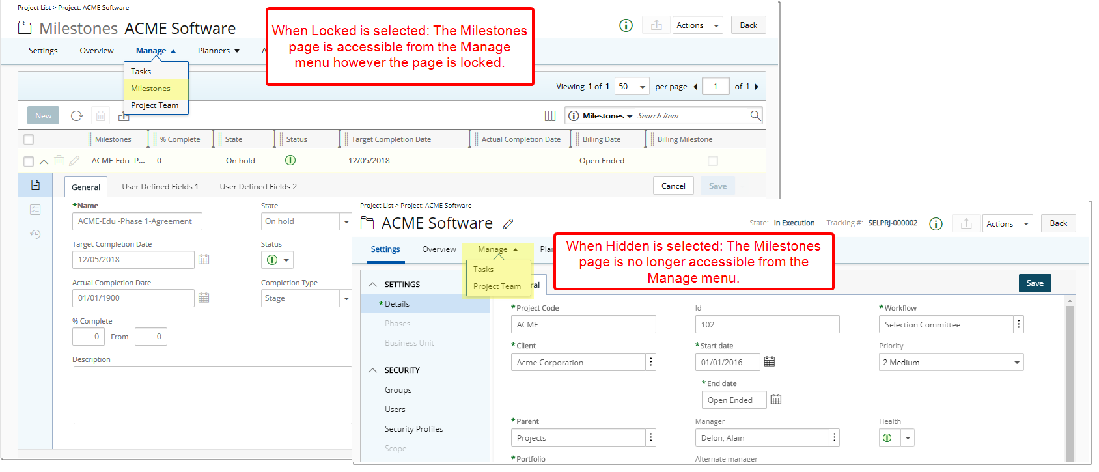This screenshot has height=472, width=1099.
Task: Click the export icon in ACME Software window
Action: [x=966, y=223]
